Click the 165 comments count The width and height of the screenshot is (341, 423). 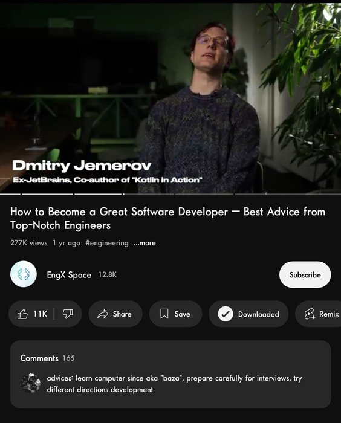(68, 358)
